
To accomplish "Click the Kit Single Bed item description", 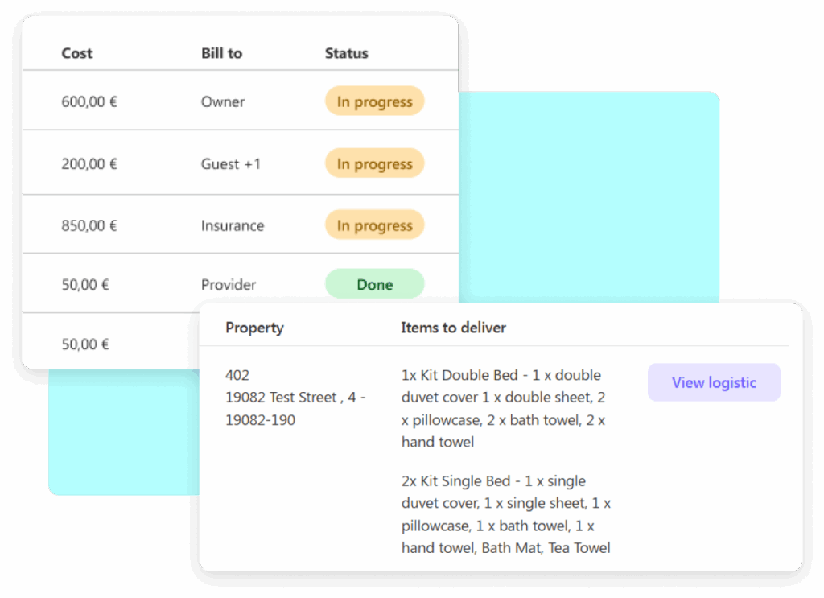I will 505,514.
